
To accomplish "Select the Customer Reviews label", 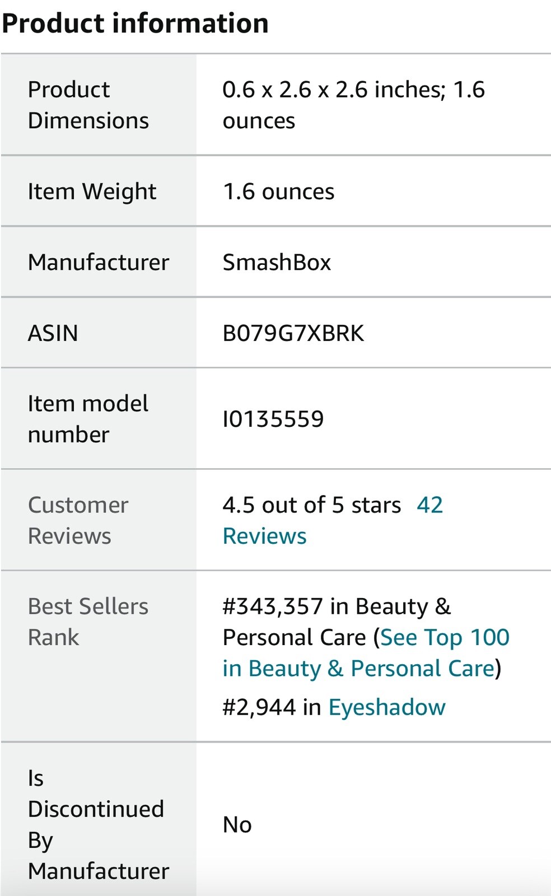I will tap(78, 520).
